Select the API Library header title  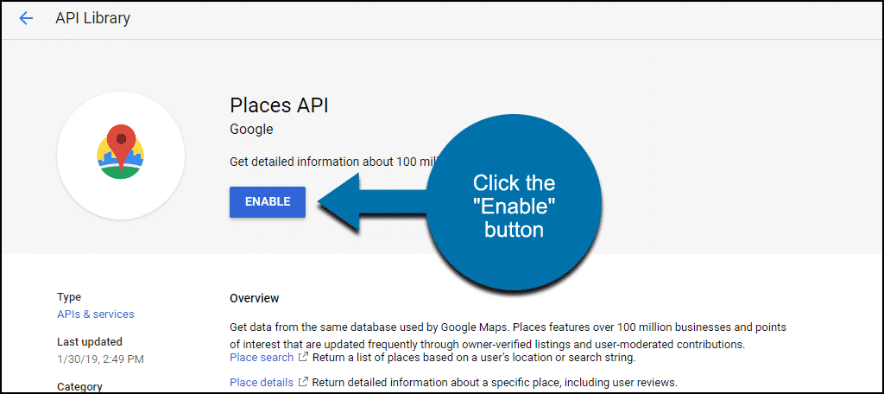click(x=93, y=18)
